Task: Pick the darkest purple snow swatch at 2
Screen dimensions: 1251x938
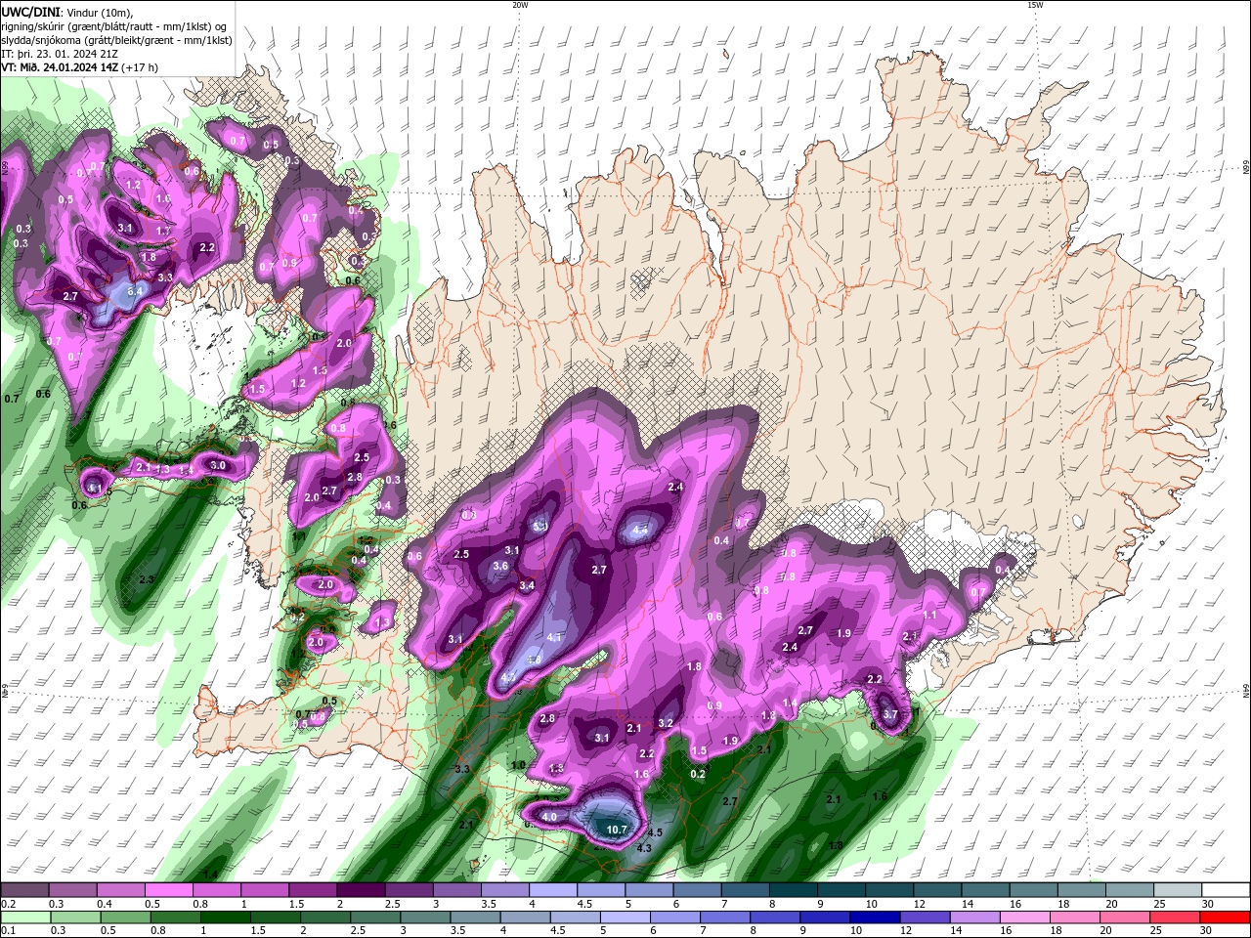Action: [x=360, y=890]
